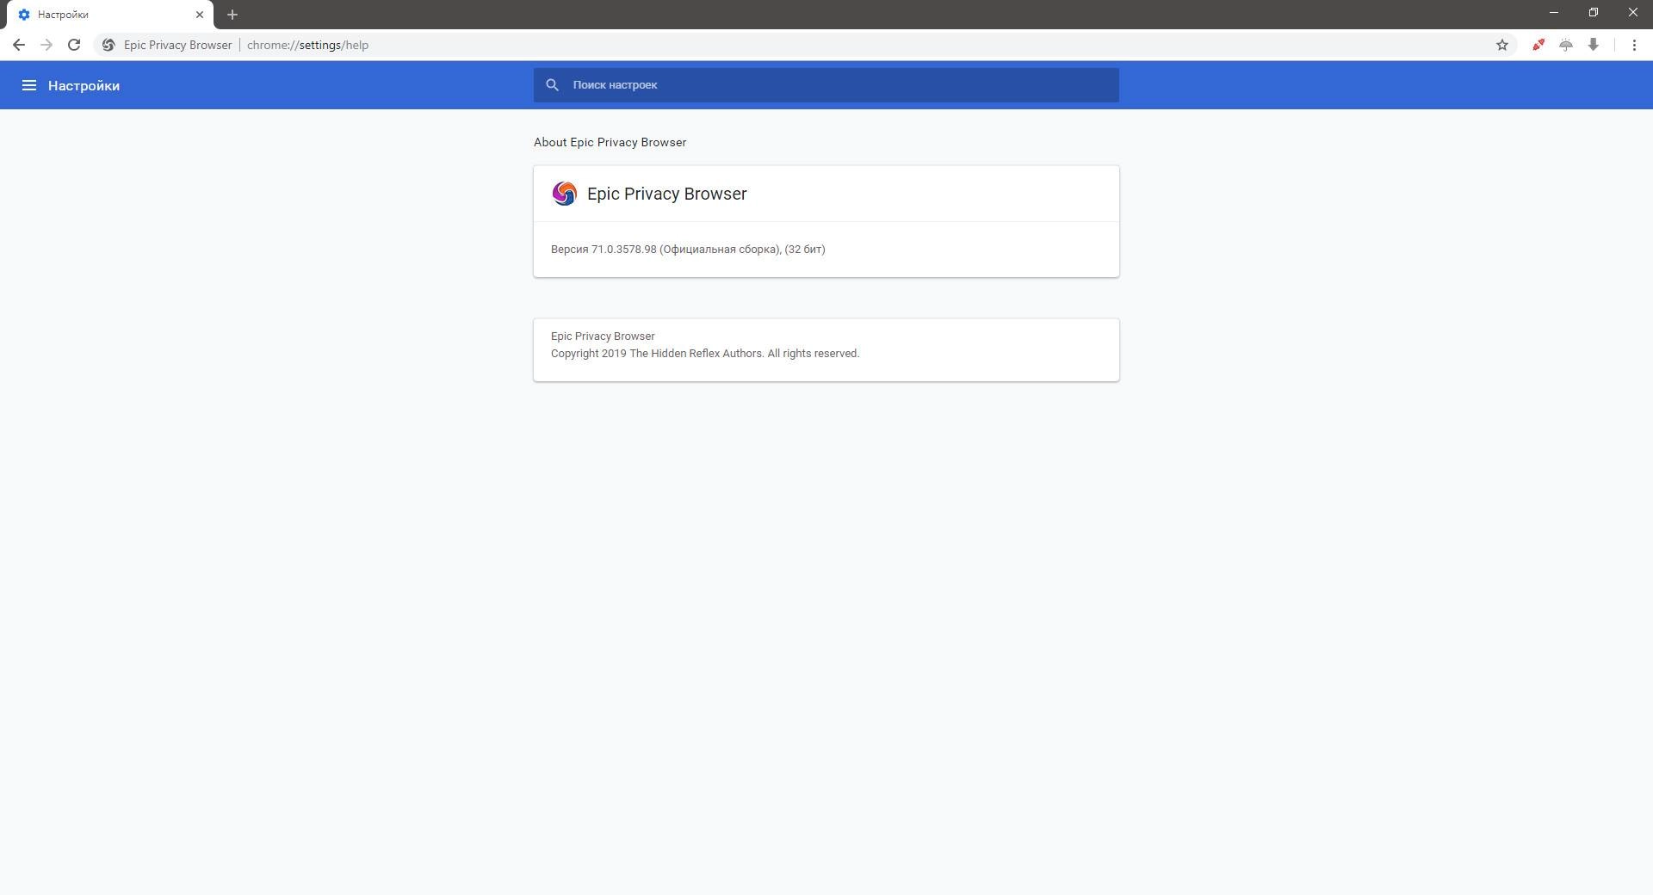The height and width of the screenshot is (895, 1653).
Task: Go forward with the forward arrow
Action: (46, 45)
